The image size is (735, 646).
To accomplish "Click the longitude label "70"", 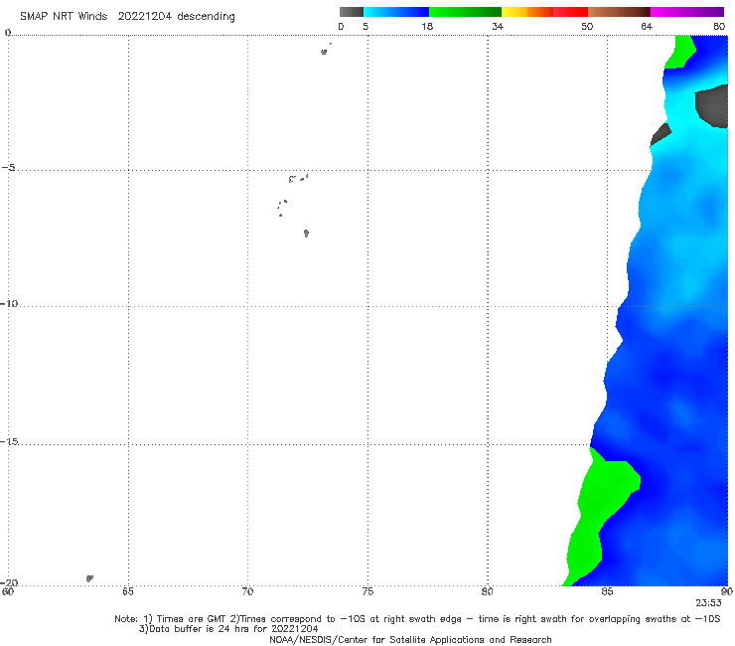I will 247,591.
